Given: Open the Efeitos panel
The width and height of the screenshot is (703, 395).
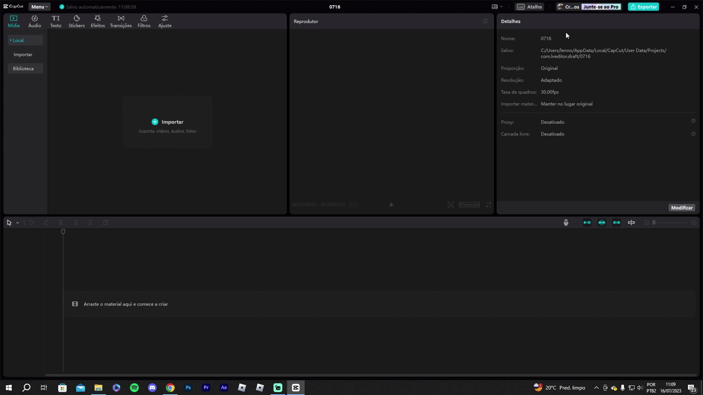Looking at the screenshot, I should pyautogui.click(x=98, y=21).
